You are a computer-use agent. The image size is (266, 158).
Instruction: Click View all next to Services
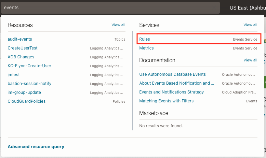click(250, 25)
